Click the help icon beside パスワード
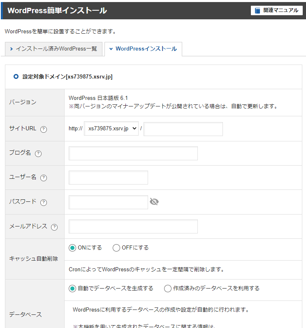 pos(44,202)
